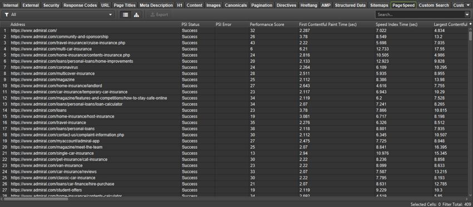Click the filter funnel icon
The width and height of the screenshot is (473, 207).
(6, 15)
